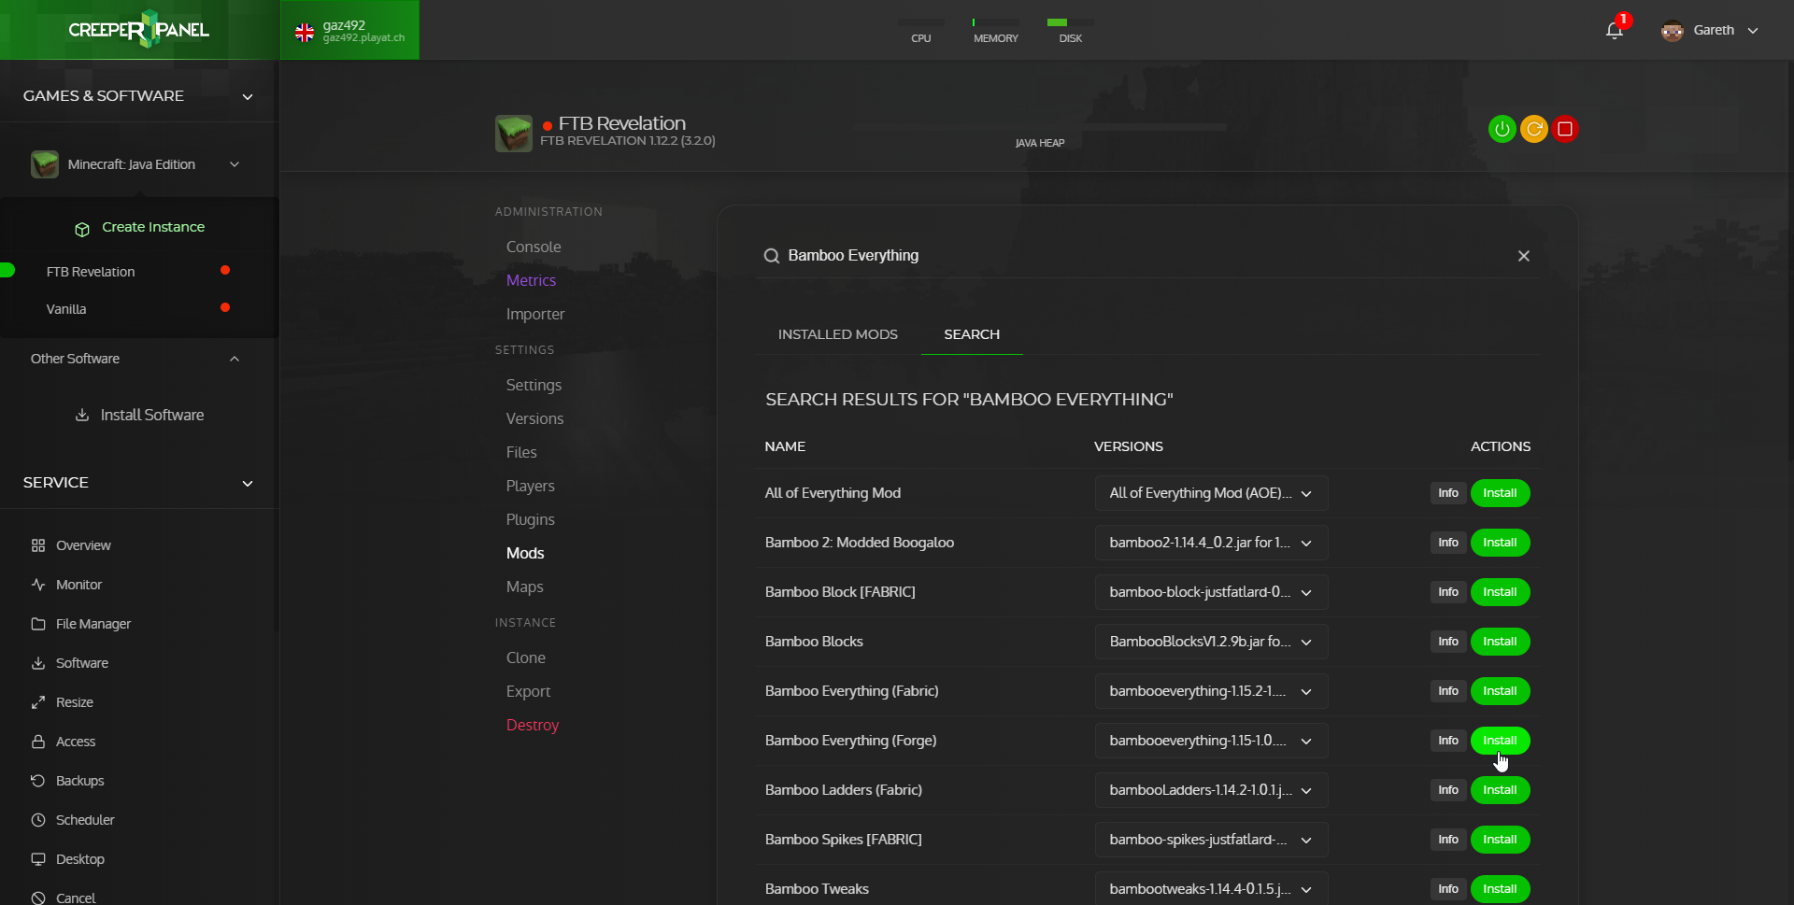This screenshot has width=1794, height=905.
Task: Open the Bamboo 2: Modded Boogaloo version dropdown
Action: [1211, 543]
